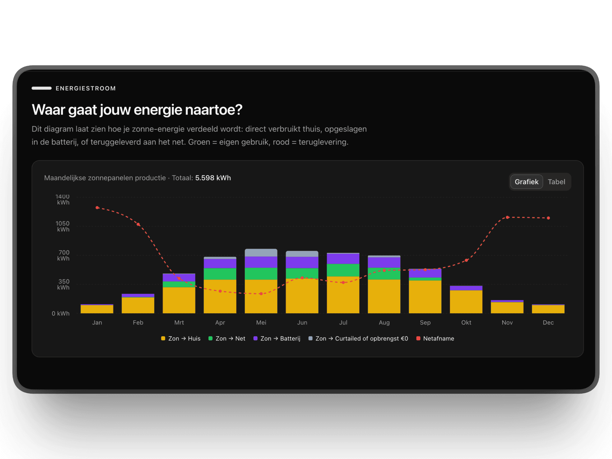Click the grey Curtailed legend swatch

[x=310, y=339]
